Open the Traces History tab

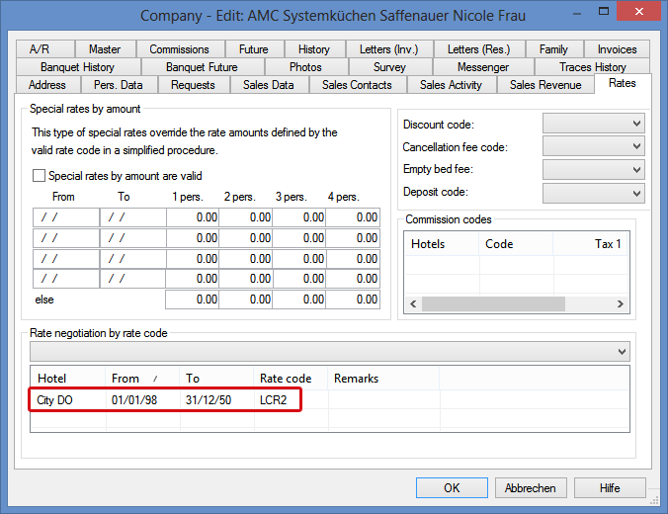point(593,67)
